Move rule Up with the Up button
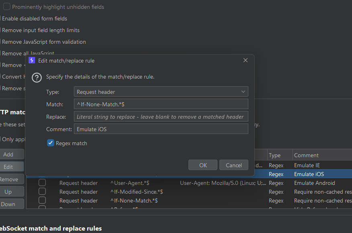Viewport: 352px width, 233px height. (11, 192)
